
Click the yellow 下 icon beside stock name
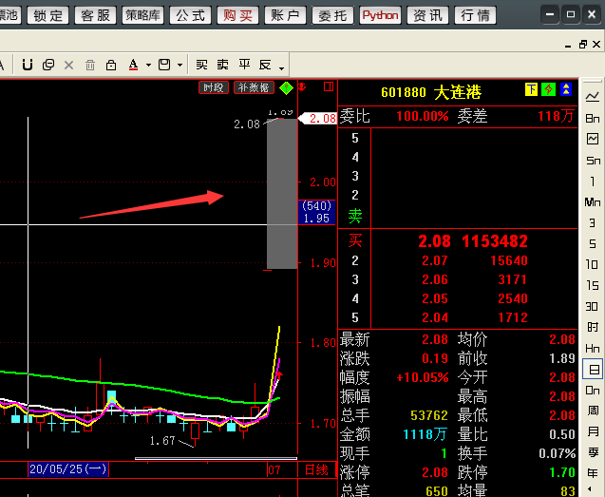[531, 89]
